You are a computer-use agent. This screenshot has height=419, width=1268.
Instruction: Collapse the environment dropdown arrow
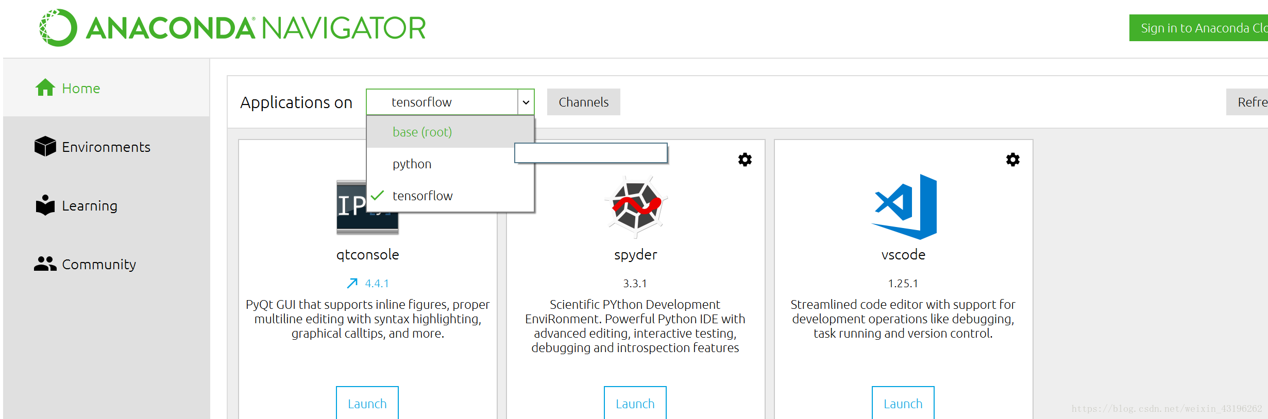tap(526, 102)
